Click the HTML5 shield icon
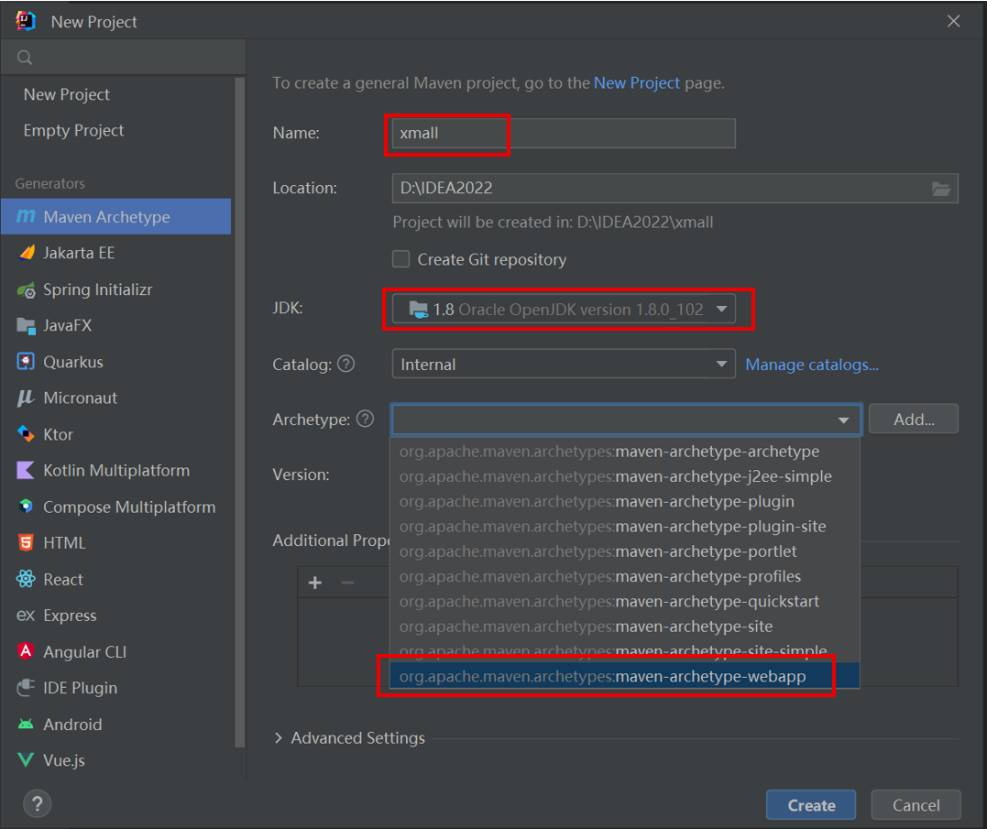This screenshot has height=829, width=987. (x=25, y=542)
